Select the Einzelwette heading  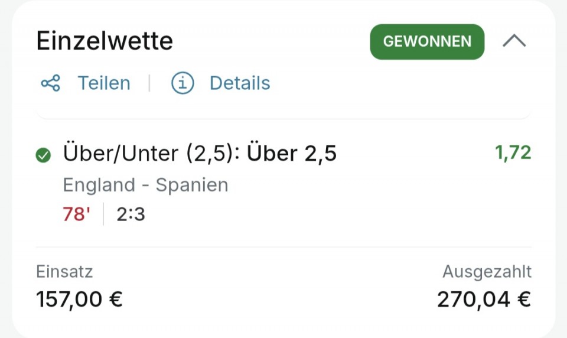coord(105,41)
